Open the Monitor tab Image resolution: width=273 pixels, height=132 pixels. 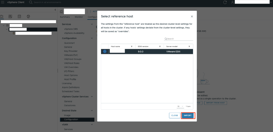(x=79, y=17)
